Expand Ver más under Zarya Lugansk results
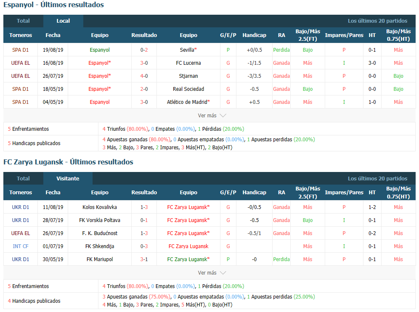 tap(212, 273)
